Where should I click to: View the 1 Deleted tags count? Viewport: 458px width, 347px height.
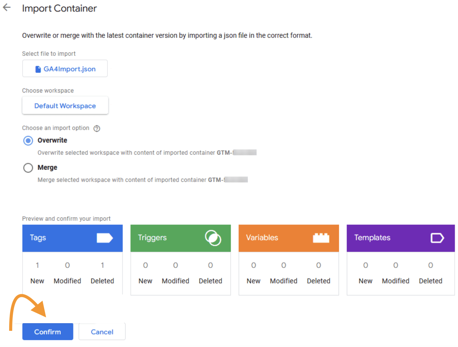pos(102,265)
